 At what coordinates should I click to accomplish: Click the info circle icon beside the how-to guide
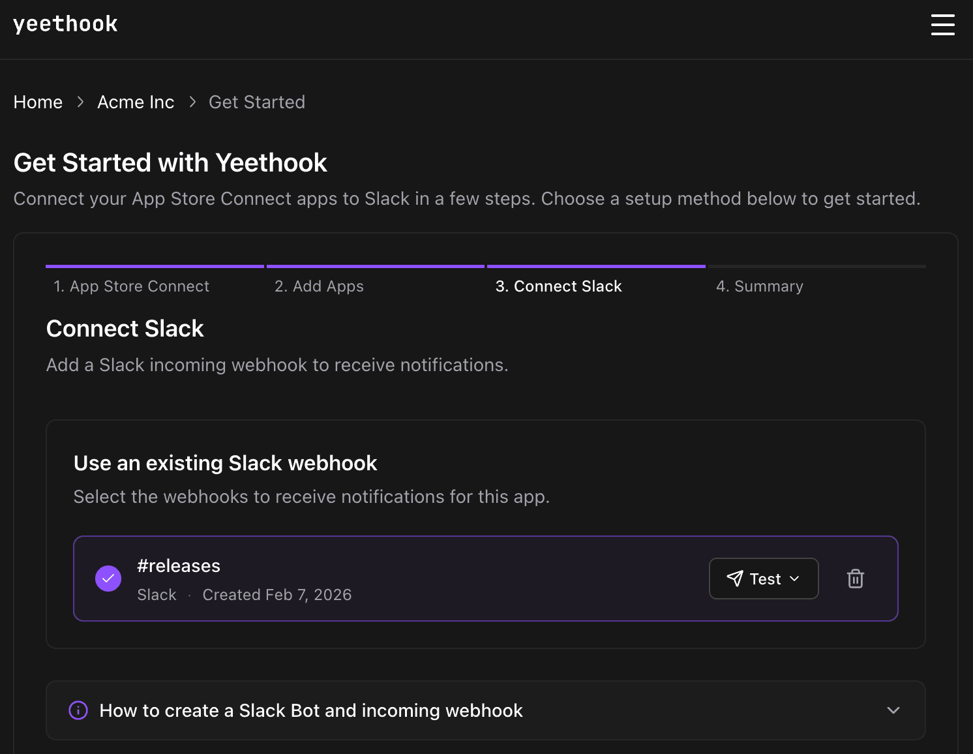point(78,710)
